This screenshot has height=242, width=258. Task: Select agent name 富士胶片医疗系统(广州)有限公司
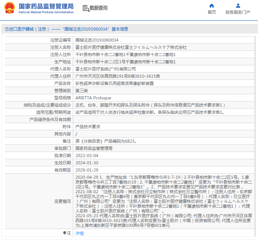click(105, 69)
